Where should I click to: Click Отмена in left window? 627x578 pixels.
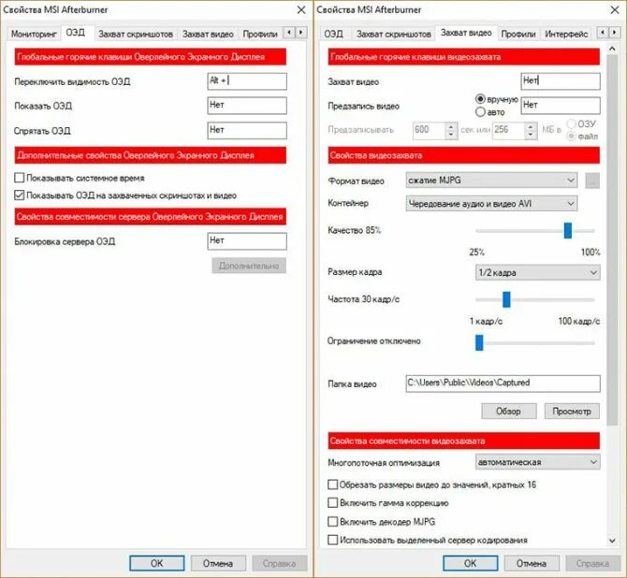[x=218, y=563]
